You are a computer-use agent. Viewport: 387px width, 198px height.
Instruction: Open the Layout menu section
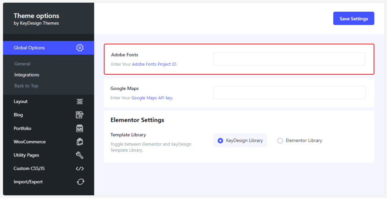pyautogui.click(x=49, y=101)
